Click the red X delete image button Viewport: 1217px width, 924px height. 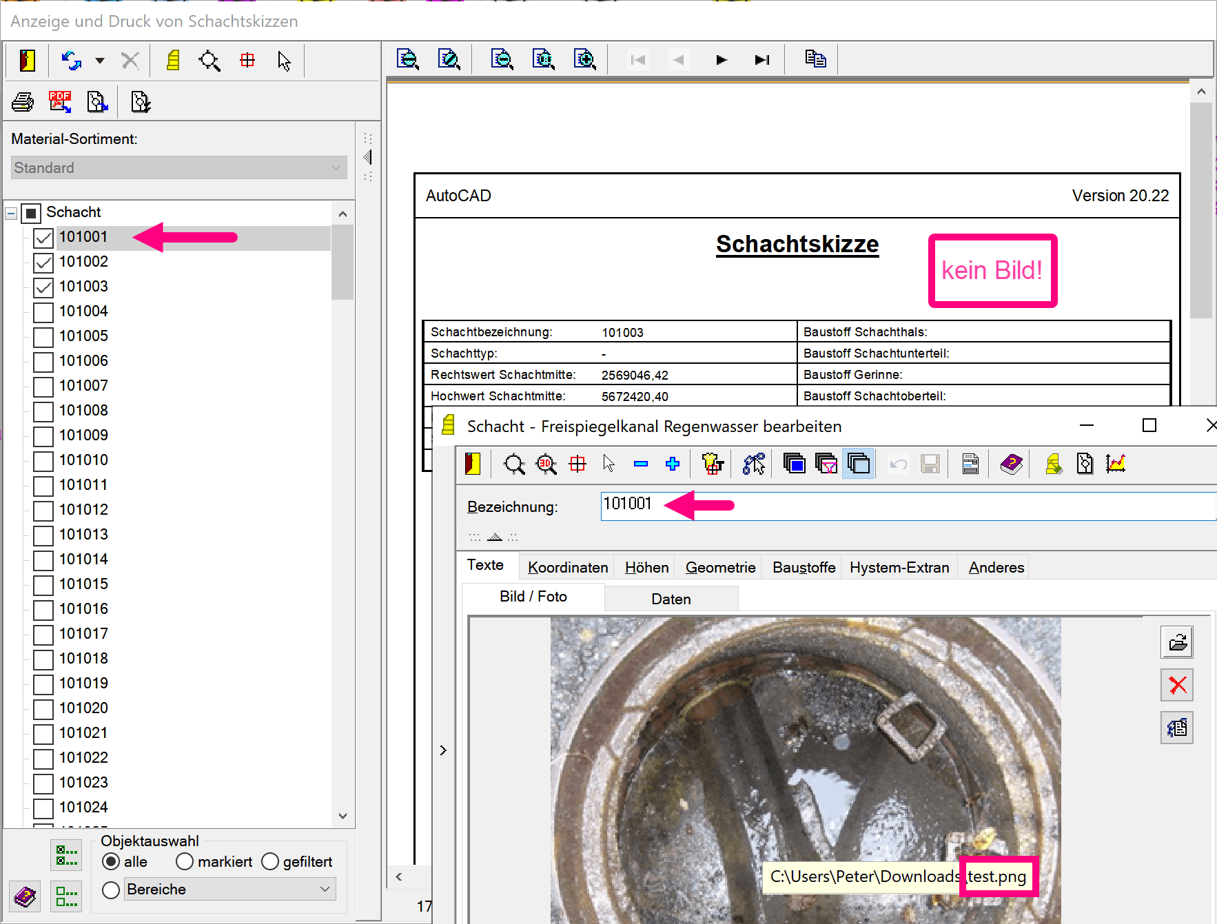click(1177, 685)
